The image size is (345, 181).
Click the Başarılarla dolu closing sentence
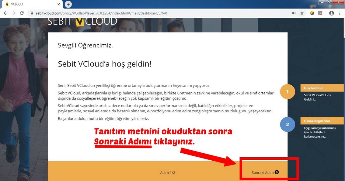coord(103,119)
